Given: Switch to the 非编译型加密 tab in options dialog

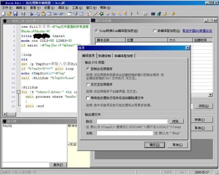Looking at the screenshot, I should click(x=124, y=56).
